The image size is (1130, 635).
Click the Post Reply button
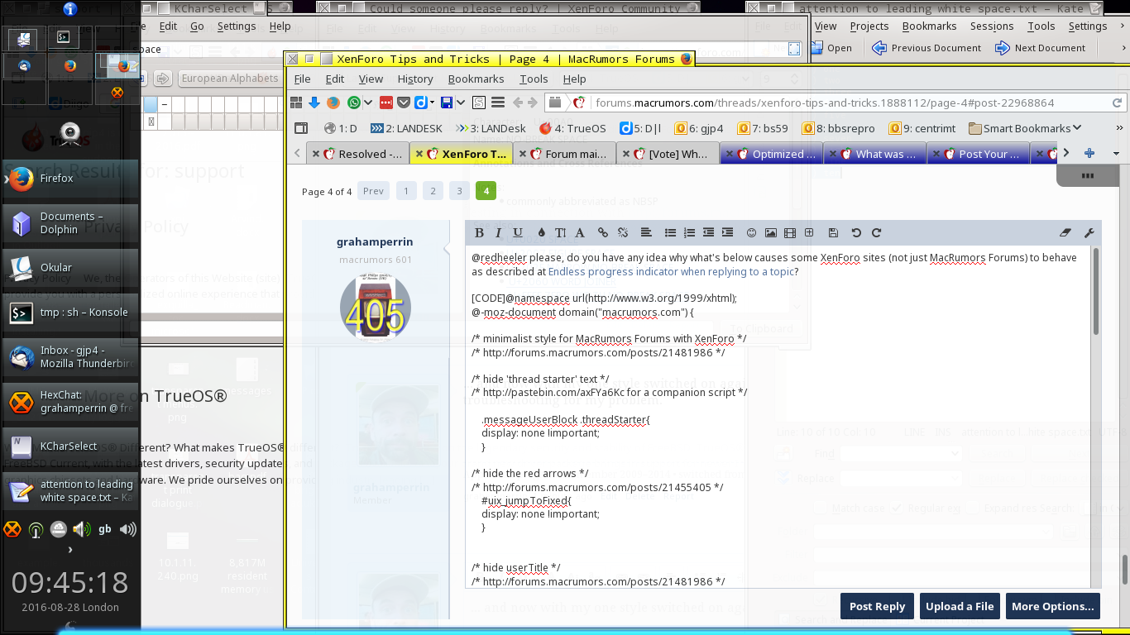tap(877, 606)
